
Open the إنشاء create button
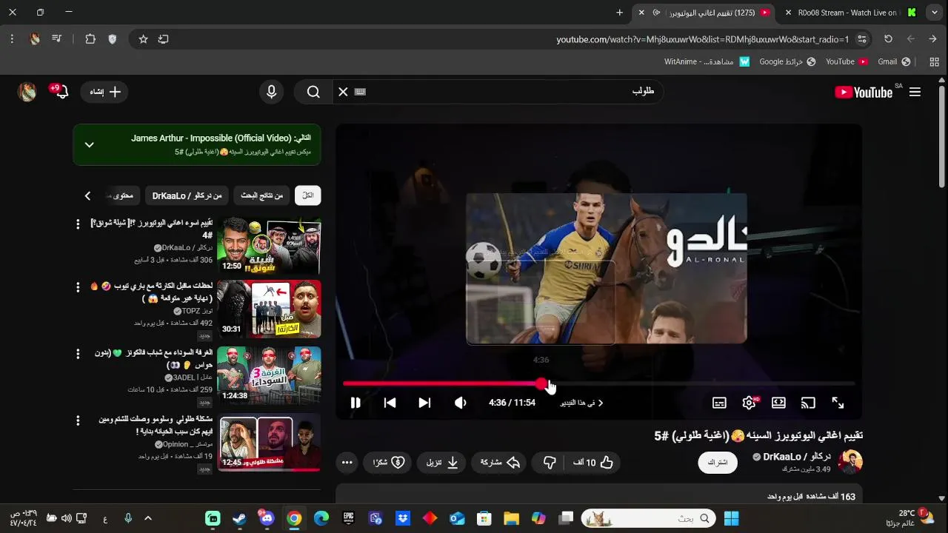105,92
